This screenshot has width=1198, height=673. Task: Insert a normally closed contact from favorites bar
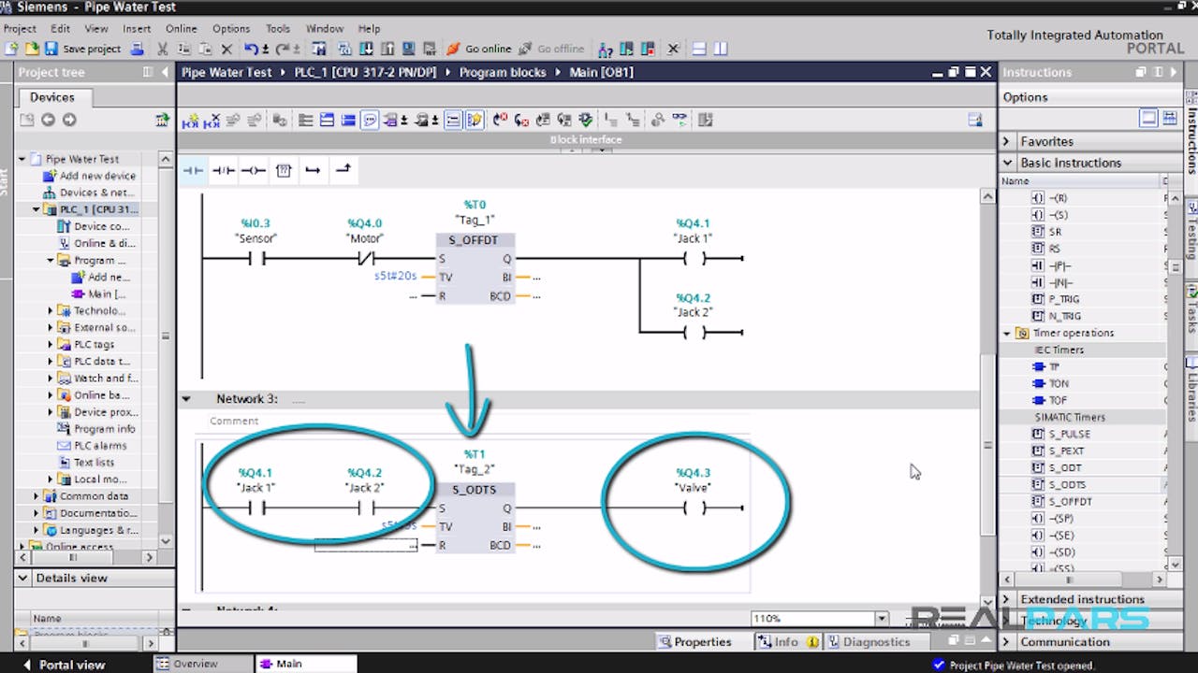[x=223, y=170]
